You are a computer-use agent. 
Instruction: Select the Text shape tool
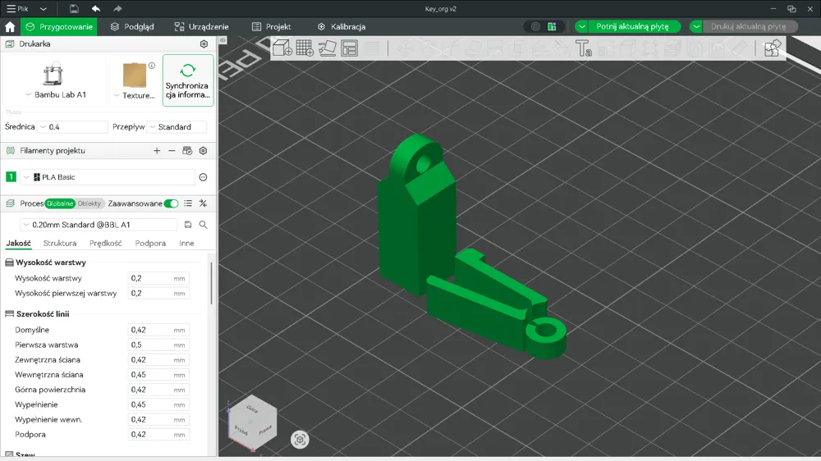[583, 48]
